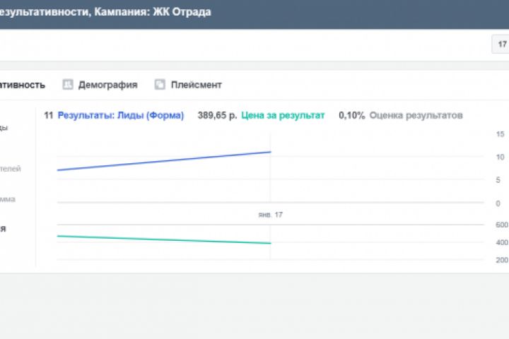The width and height of the screenshot is (509, 339).
Task: Click the 389,65 р. cost value
Action: 217,115
